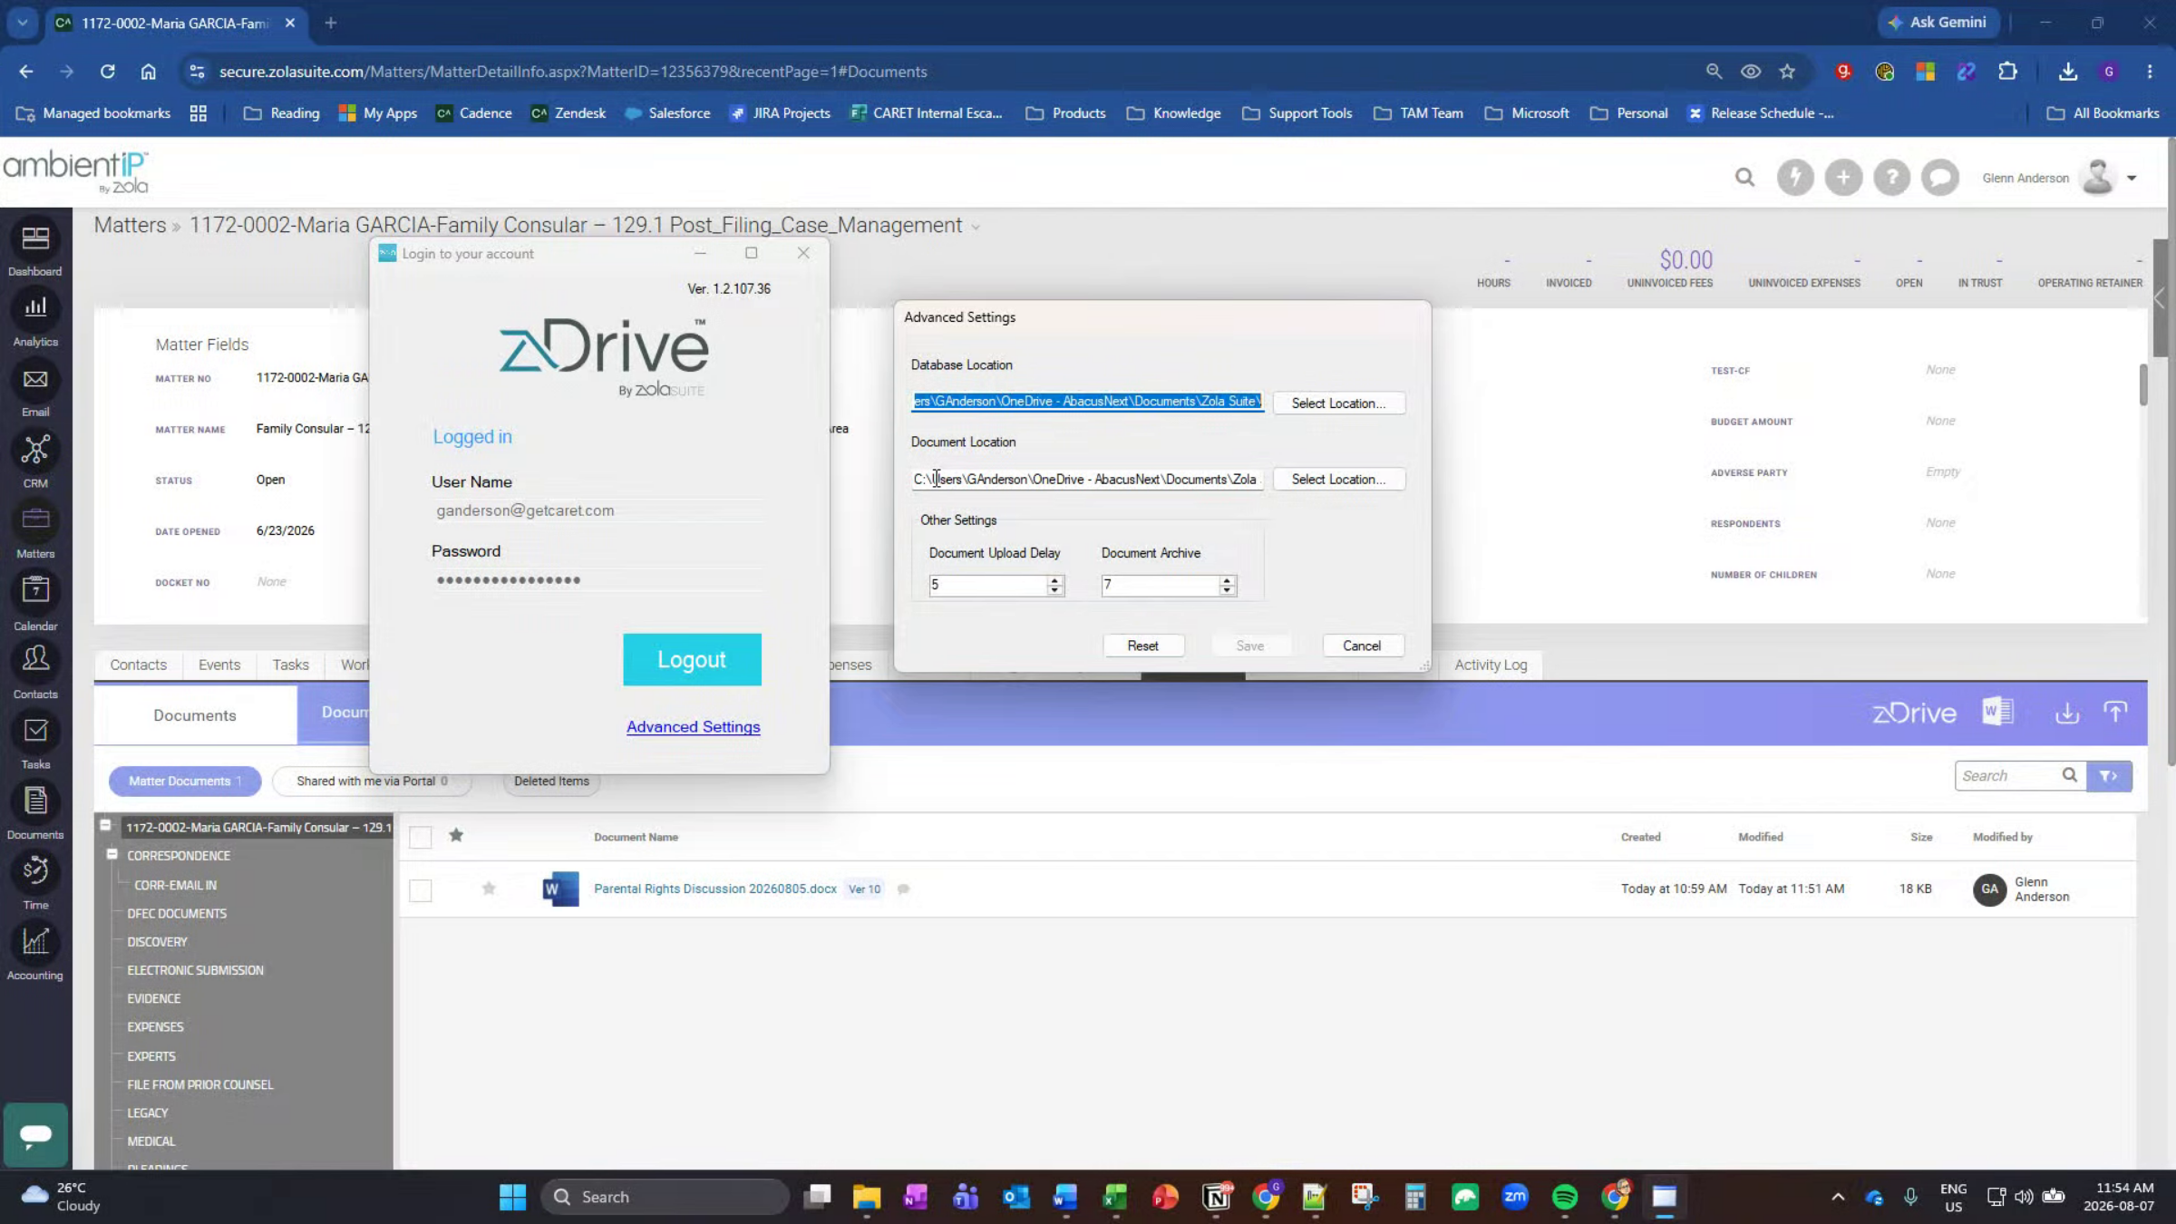Click the question mark help icon

click(1892, 178)
